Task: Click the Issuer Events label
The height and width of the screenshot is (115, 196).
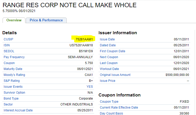Action: click(x=13, y=87)
